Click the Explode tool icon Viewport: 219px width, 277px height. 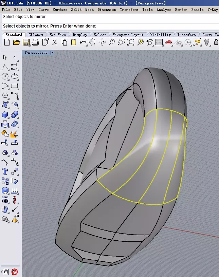tap(14, 134)
